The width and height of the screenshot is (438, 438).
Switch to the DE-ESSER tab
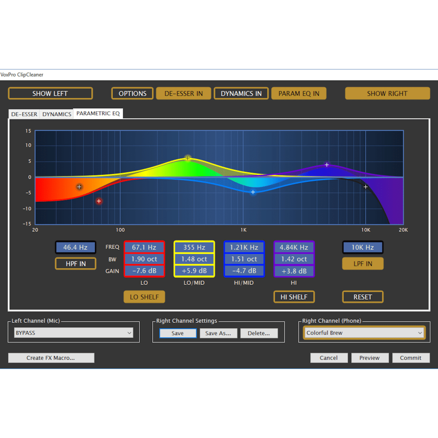(x=24, y=114)
